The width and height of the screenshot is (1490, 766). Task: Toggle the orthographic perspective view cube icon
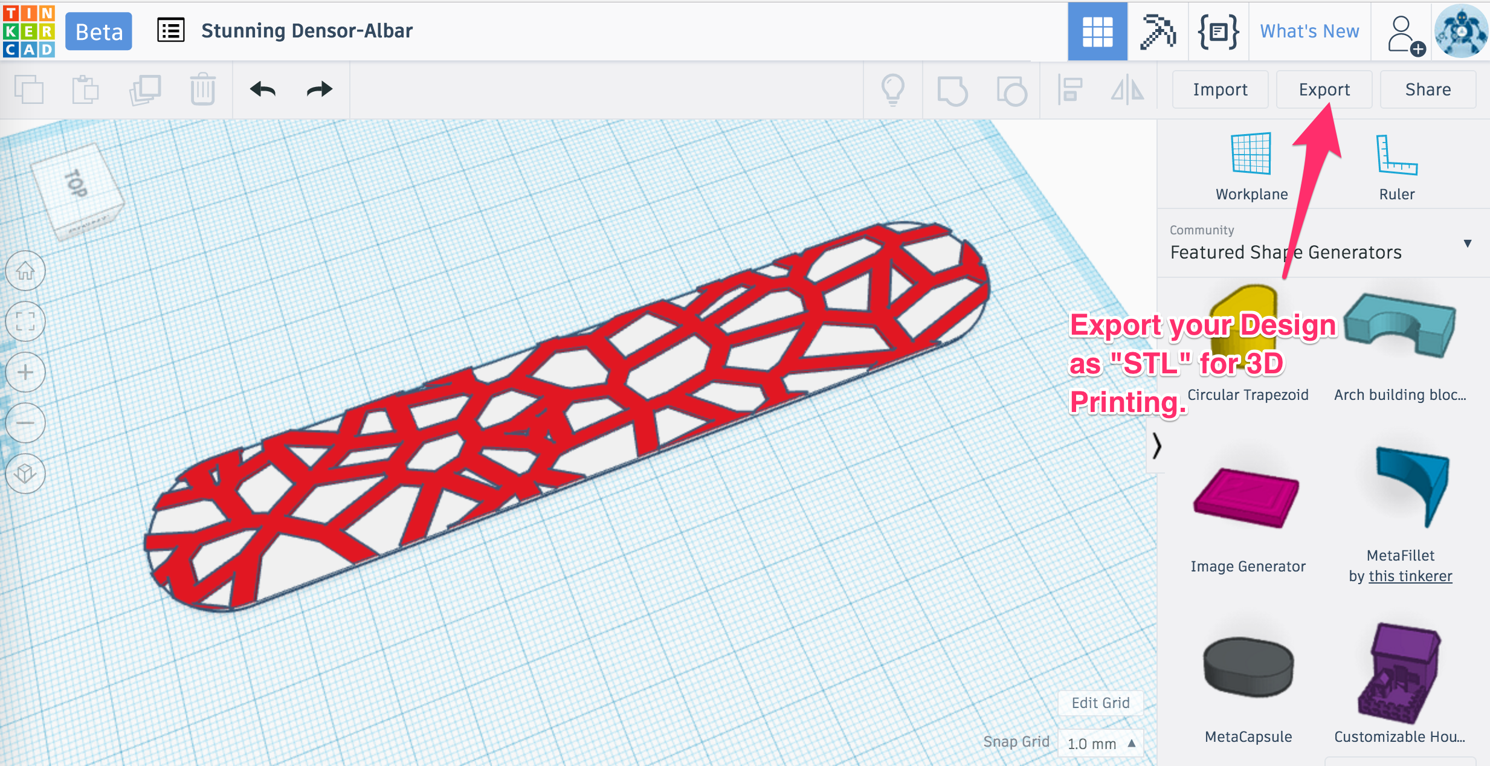click(x=25, y=474)
